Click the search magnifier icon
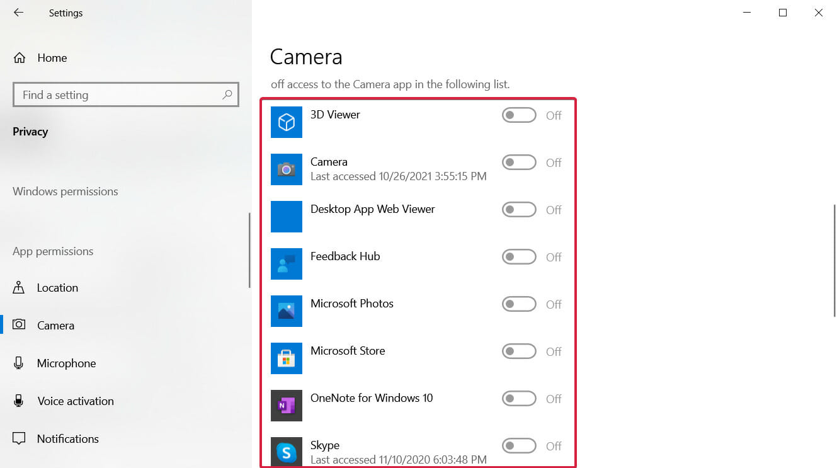This screenshot has height=468, width=837. click(x=227, y=95)
